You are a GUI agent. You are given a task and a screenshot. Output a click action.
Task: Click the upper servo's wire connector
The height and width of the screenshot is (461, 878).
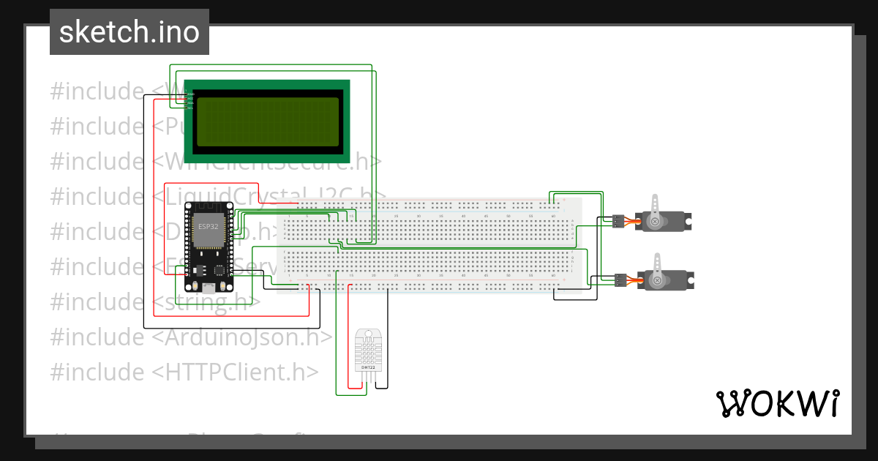point(619,220)
